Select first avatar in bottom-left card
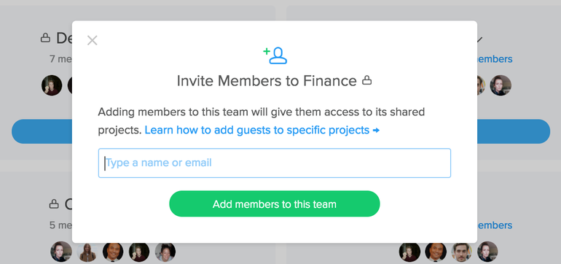This screenshot has height=264, width=561. pos(60,252)
